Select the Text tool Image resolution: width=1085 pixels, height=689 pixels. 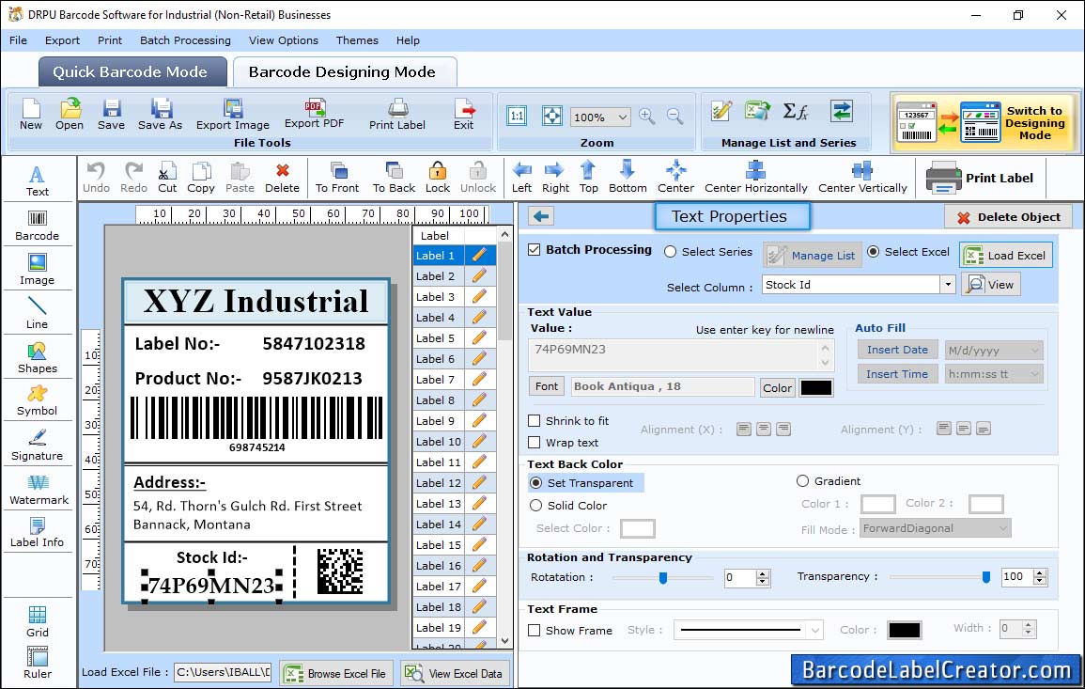coord(38,181)
